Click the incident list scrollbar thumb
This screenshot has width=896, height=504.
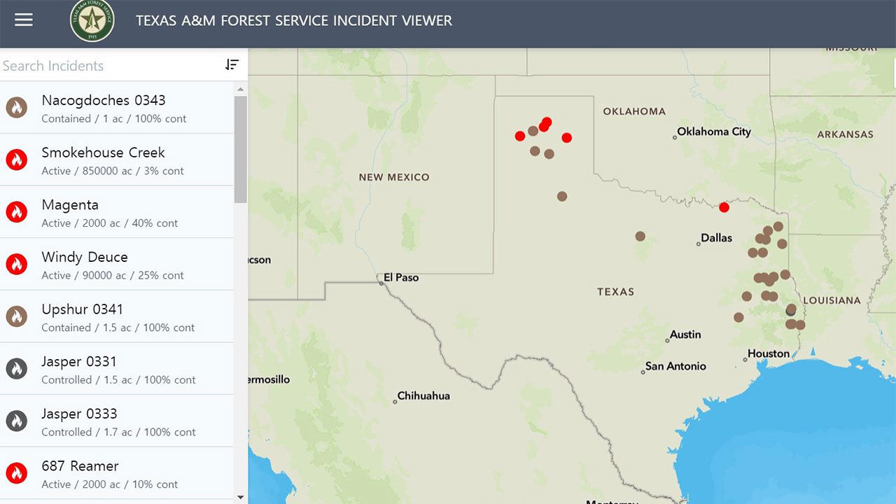pyautogui.click(x=241, y=149)
